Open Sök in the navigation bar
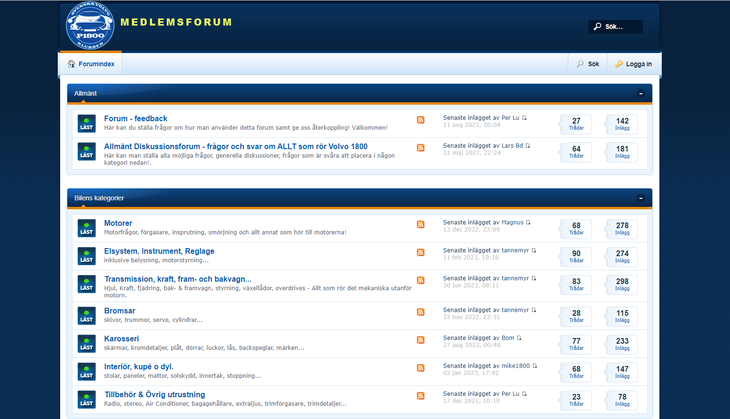730x419 pixels. 588,64
